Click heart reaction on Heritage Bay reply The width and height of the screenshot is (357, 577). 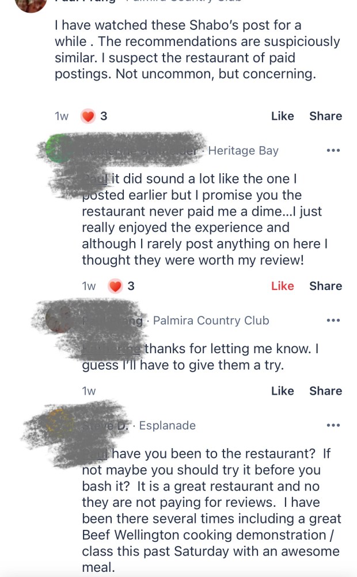116,286
